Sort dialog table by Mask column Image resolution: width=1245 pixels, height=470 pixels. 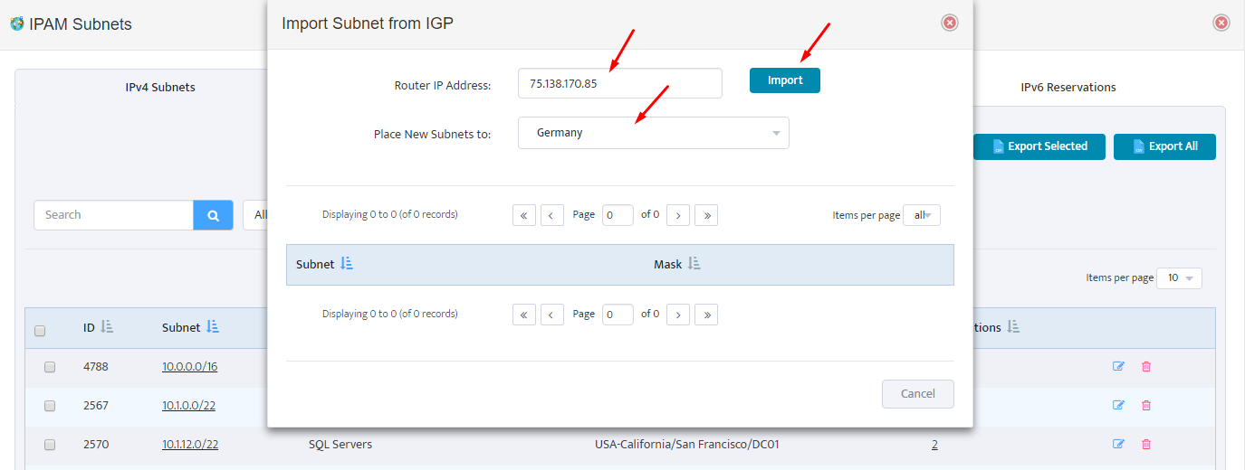tap(694, 264)
